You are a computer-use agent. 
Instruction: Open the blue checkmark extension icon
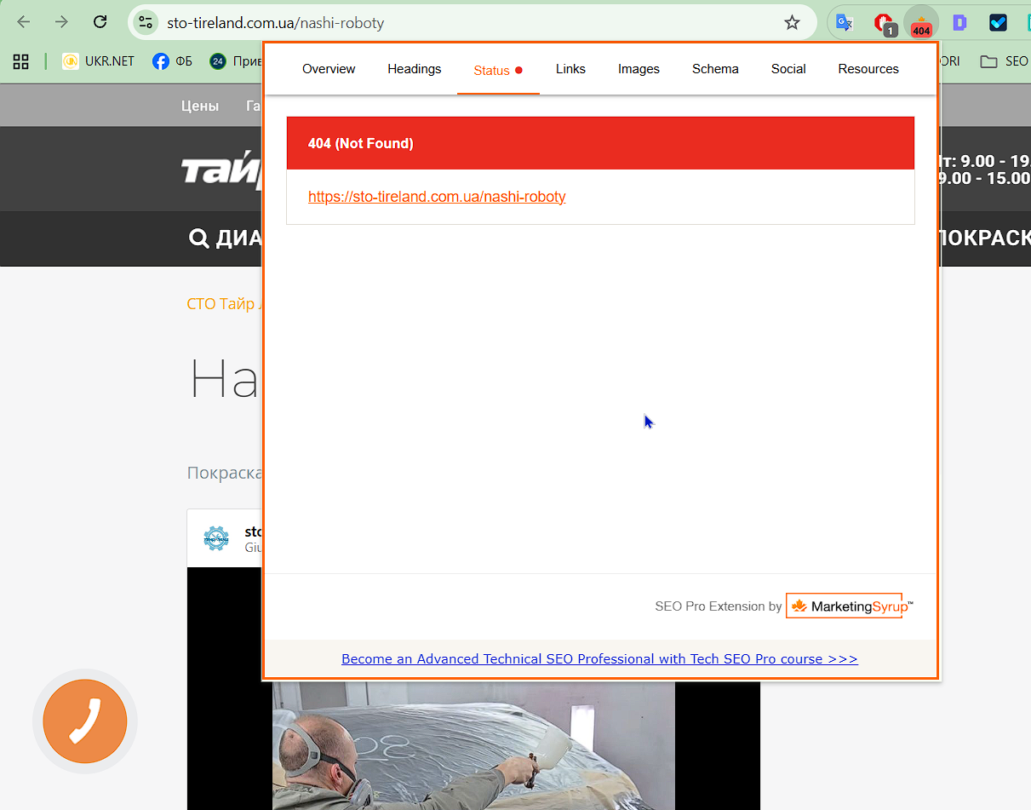tap(998, 23)
